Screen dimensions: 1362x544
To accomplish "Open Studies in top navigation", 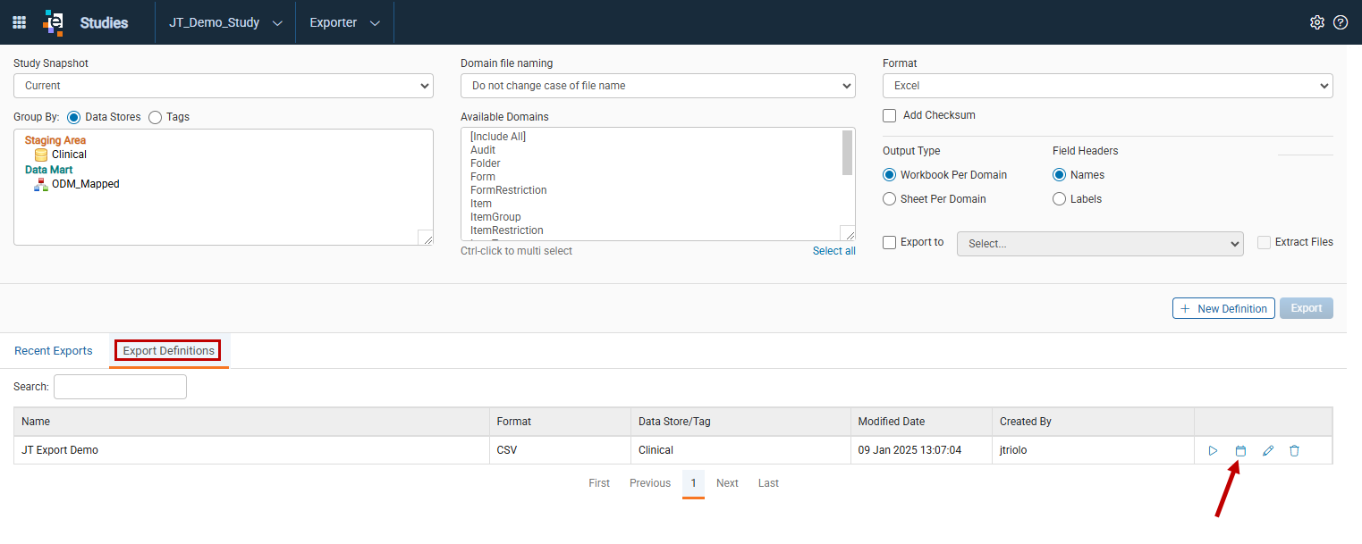I will (x=104, y=22).
